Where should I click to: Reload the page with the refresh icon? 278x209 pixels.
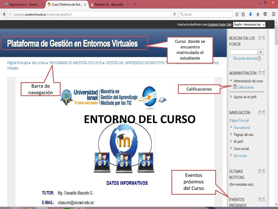tap(175, 14)
